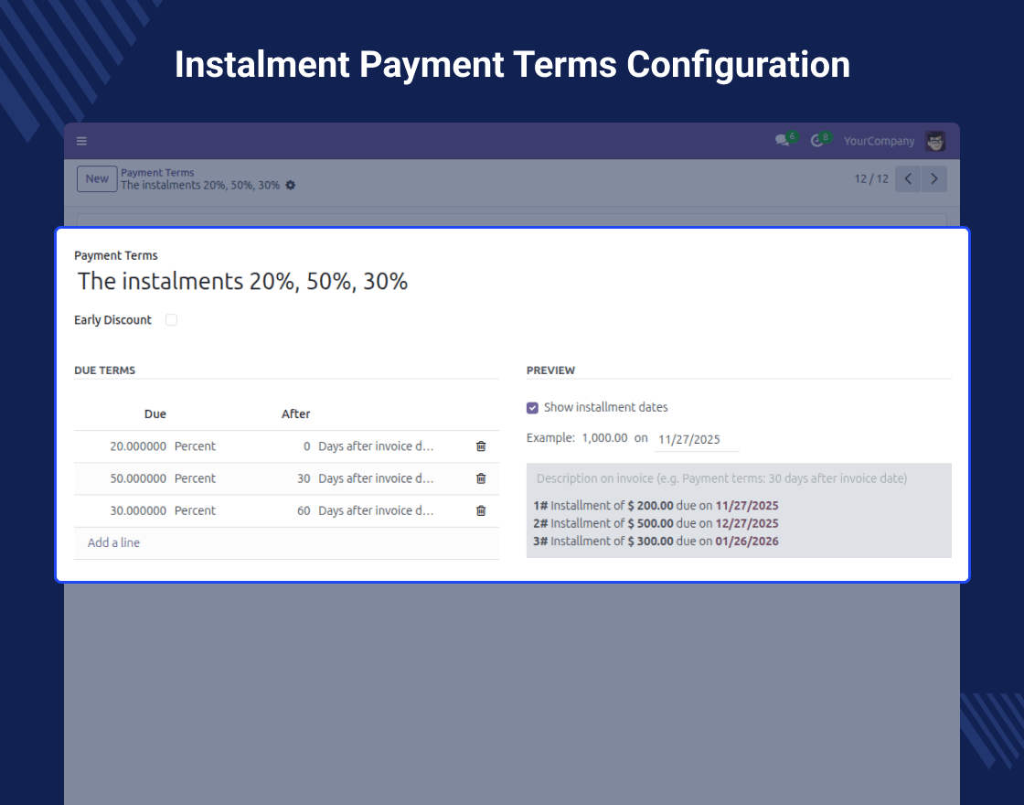The image size is (1024, 805).
Task: Open the YourCompany company switcher
Action: [879, 141]
